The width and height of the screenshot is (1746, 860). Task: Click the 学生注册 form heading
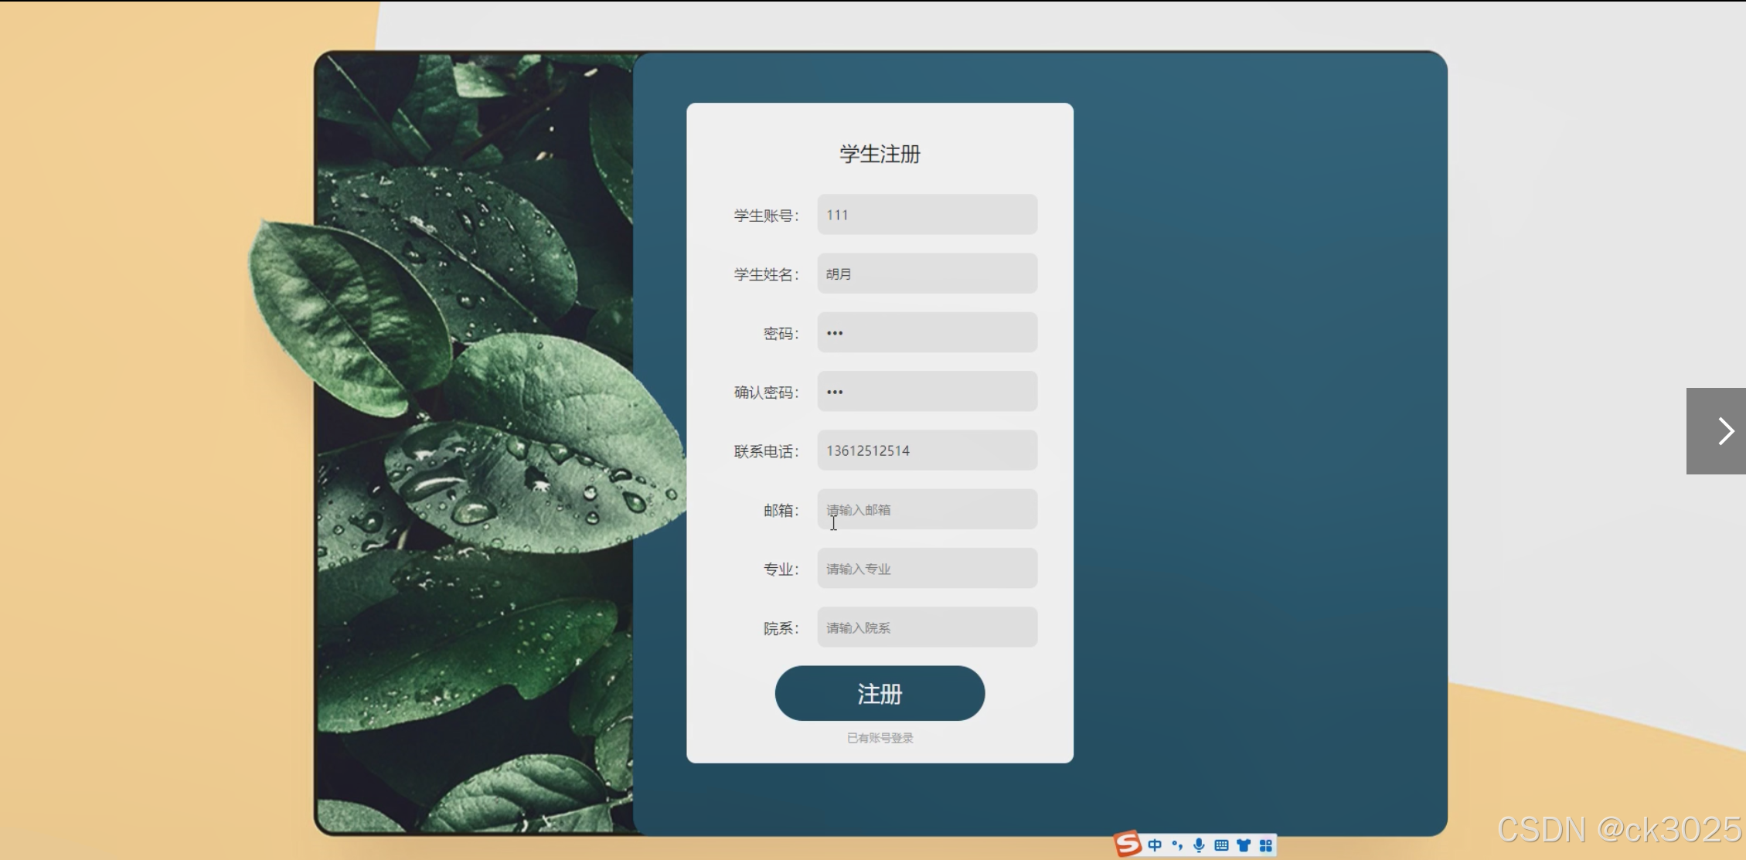(880, 154)
